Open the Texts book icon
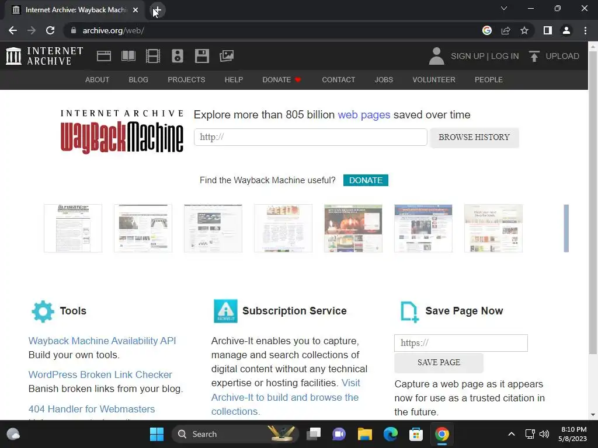Image resolution: width=598 pixels, height=448 pixels. pyautogui.click(x=128, y=56)
